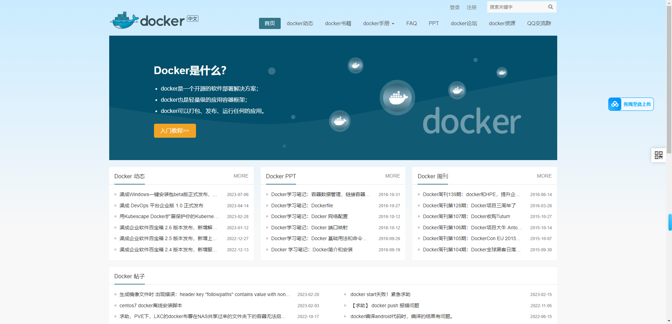Open Docker周刊第106期 article
This screenshot has height=324, width=672.
point(472,228)
